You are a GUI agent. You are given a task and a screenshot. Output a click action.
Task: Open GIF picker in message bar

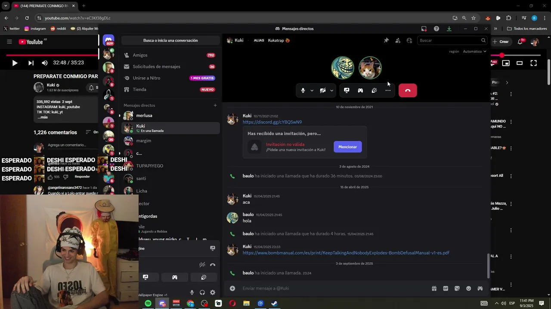[x=446, y=288]
